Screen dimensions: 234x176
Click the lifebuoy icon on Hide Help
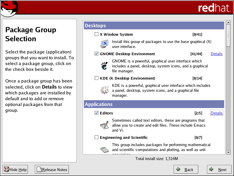pyautogui.click(x=6, y=170)
